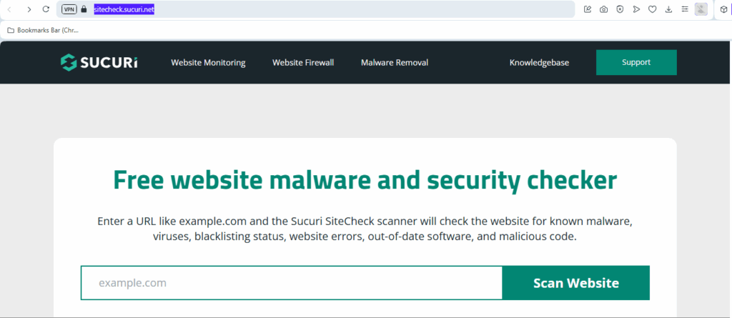Open the extensions cube icon
The height and width of the screenshot is (318, 732).
point(724,9)
